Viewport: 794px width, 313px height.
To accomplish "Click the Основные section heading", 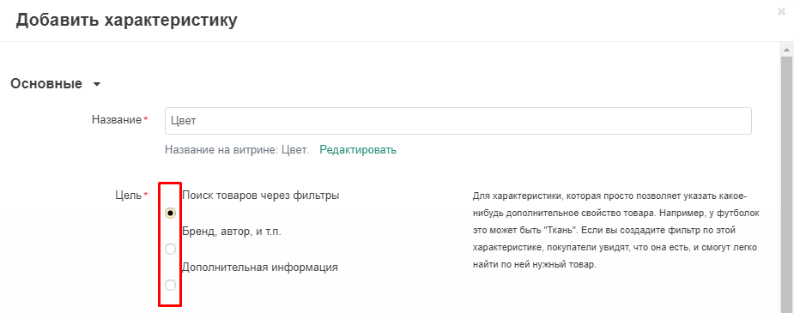I will [46, 84].
